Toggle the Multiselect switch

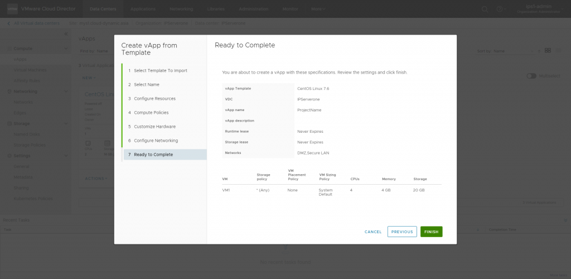(x=531, y=76)
